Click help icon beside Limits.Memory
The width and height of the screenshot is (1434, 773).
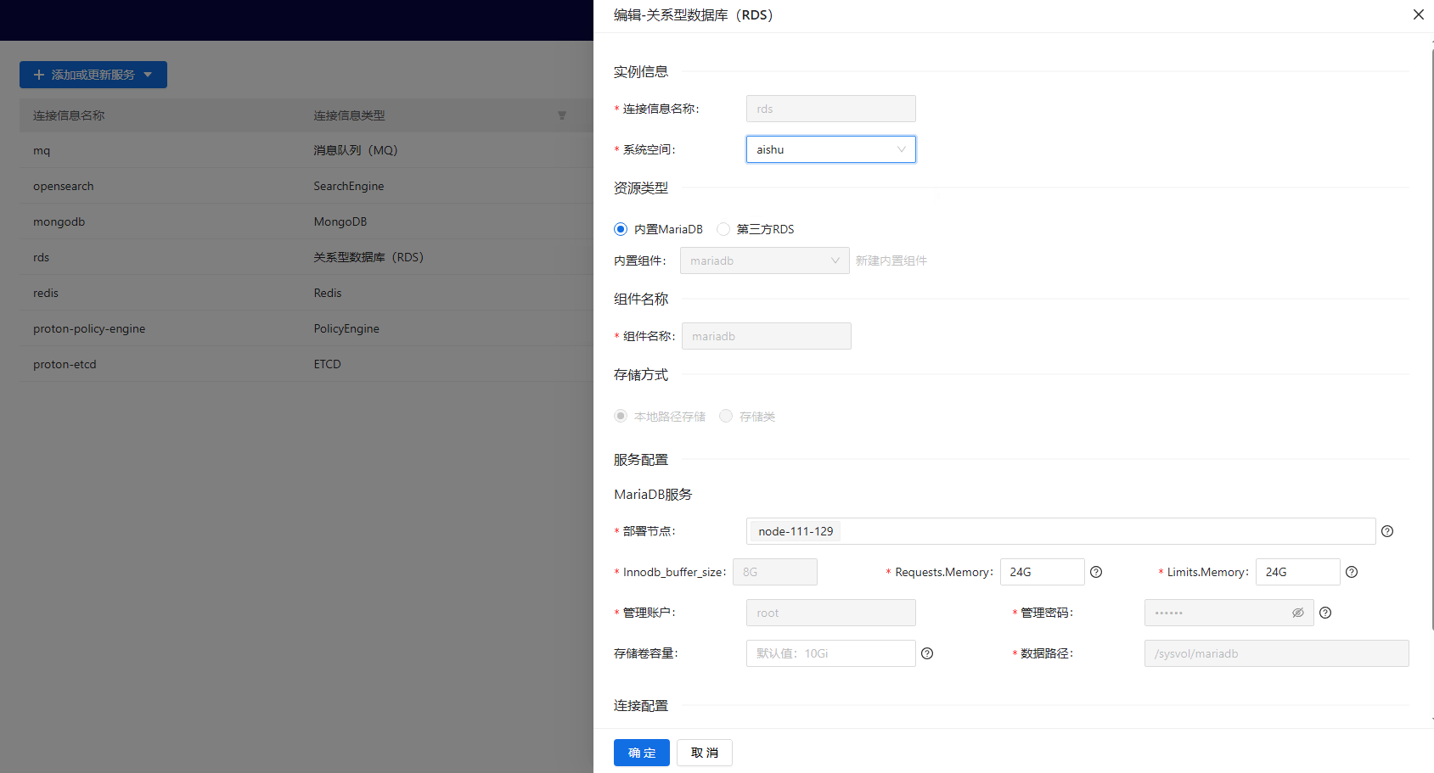pos(1352,572)
